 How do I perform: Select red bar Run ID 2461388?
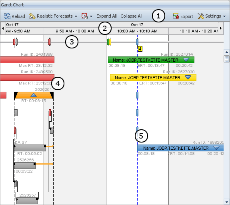click(x=27, y=60)
